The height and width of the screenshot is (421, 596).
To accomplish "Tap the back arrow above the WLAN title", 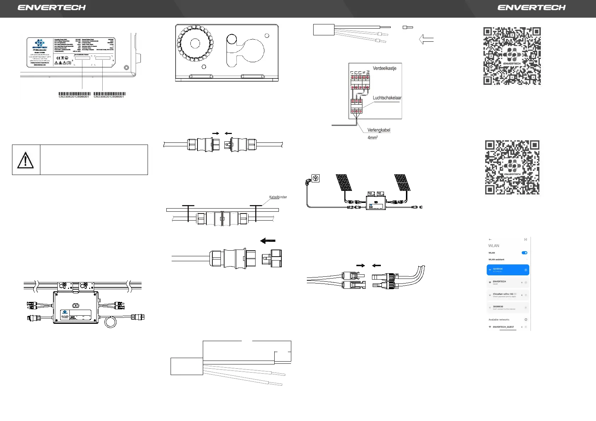I will [x=490, y=240].
